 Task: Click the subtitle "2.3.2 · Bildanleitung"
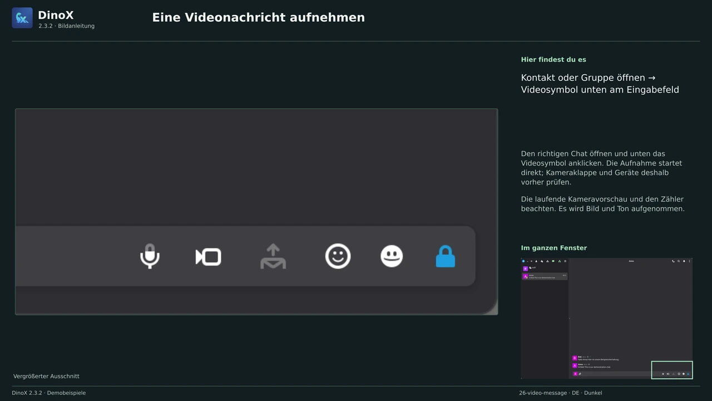click(x=67, y=26)
